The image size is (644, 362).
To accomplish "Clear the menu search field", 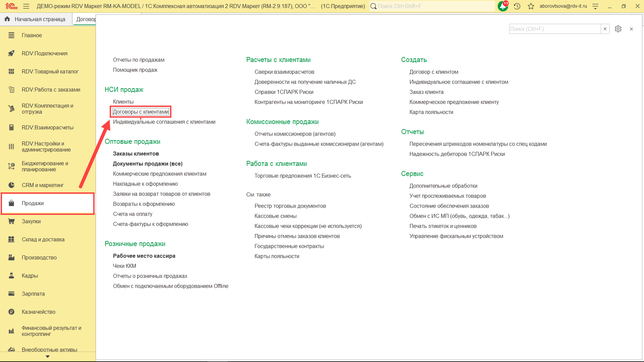I will 605,29.
